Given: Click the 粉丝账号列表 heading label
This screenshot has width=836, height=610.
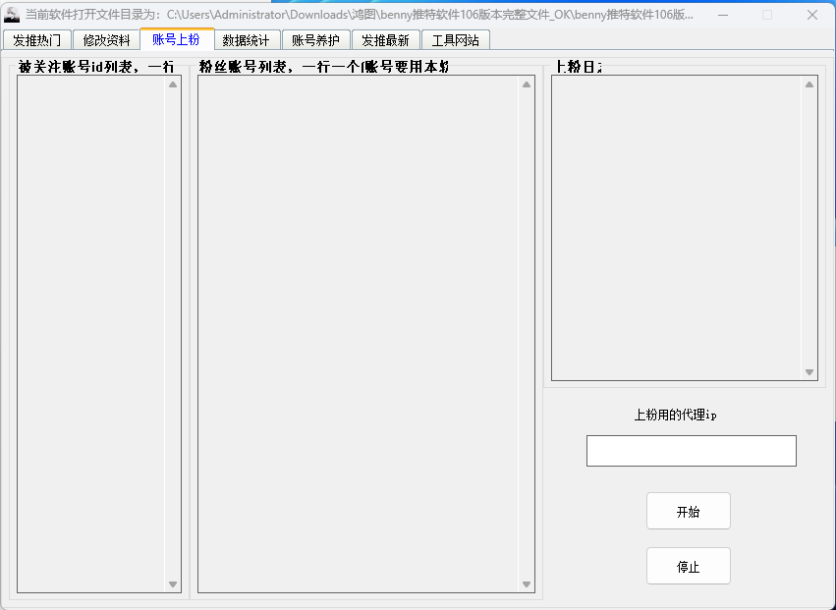Looking at the screenshot, I should 323,67.
